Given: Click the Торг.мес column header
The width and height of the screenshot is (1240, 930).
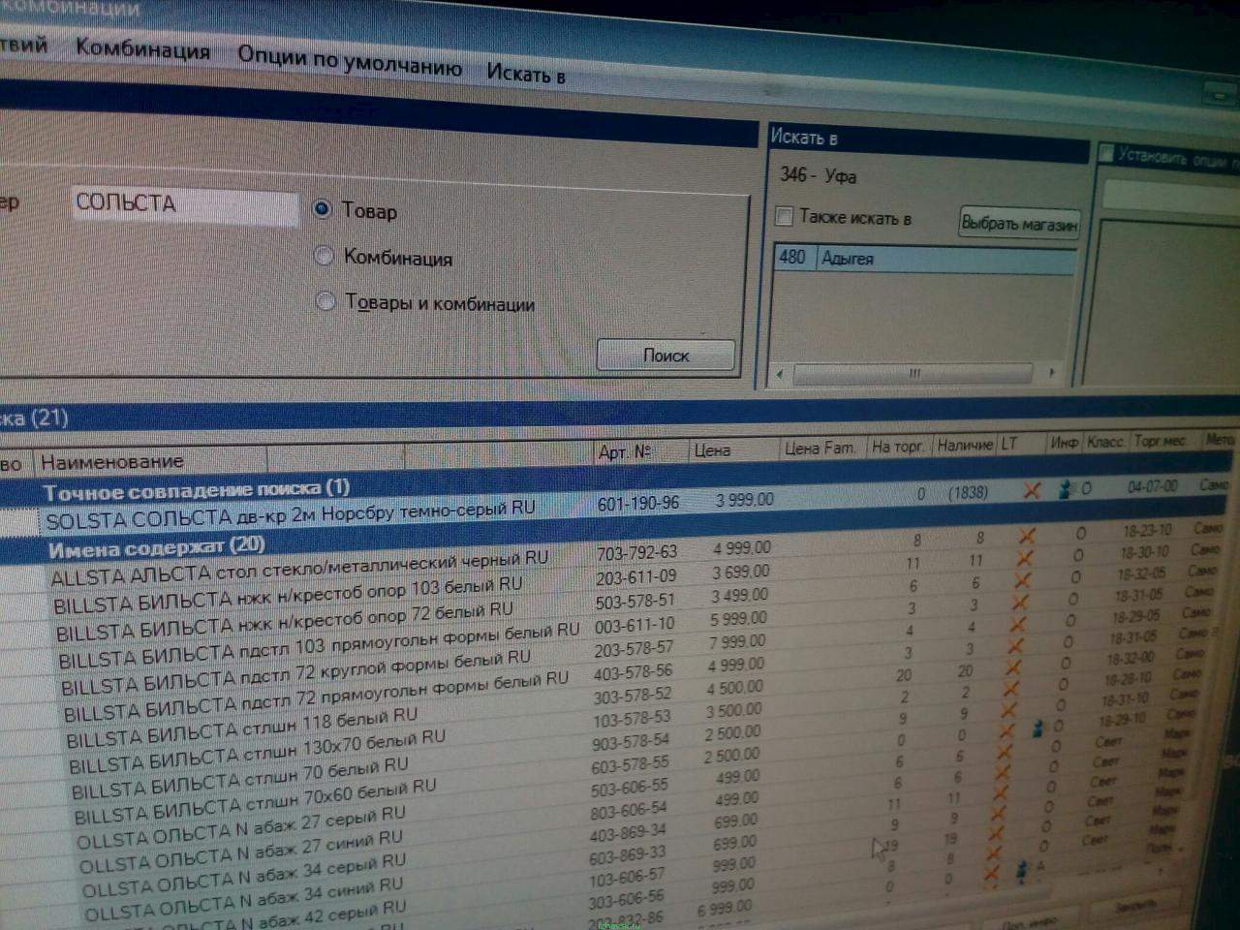Looking at the screenshot, I should click(x=1160, y=441).
